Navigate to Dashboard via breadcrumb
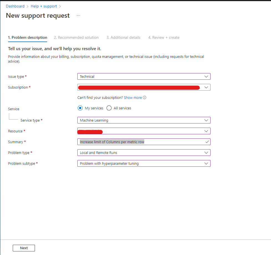The height and width of the screenshot is (255, 271). point(15,6)
